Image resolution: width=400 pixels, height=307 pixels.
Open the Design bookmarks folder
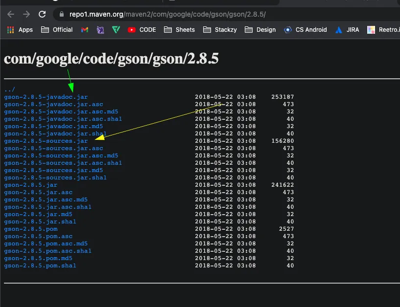coord(260,30)
